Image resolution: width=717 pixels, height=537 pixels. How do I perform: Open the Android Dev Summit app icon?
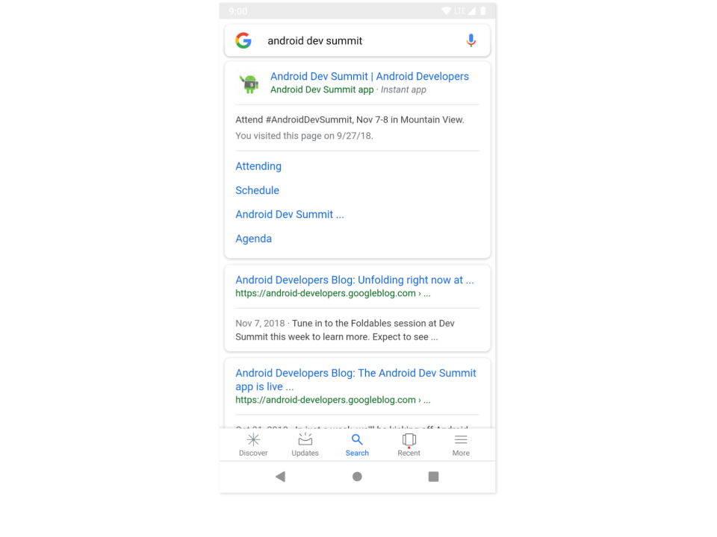coord(249,84)
